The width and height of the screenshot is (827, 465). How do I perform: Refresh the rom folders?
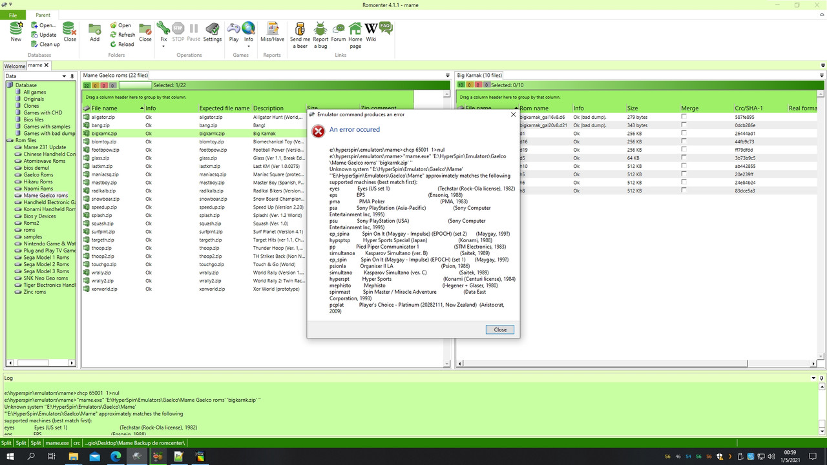[122, 35]
